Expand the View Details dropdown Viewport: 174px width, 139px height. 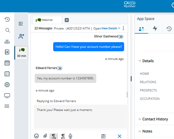(x=111, y=28)
